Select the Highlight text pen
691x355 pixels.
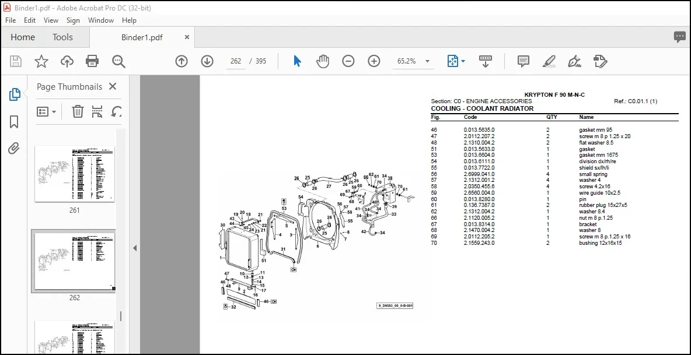click(x=549, y=61)
